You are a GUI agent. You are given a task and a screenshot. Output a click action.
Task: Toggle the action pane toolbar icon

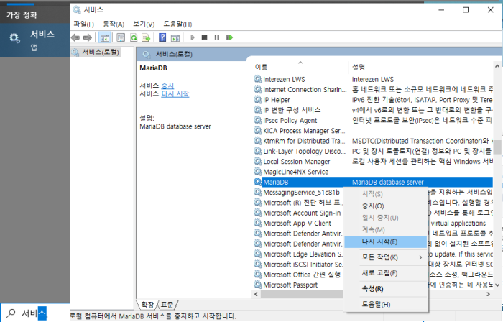175,37
